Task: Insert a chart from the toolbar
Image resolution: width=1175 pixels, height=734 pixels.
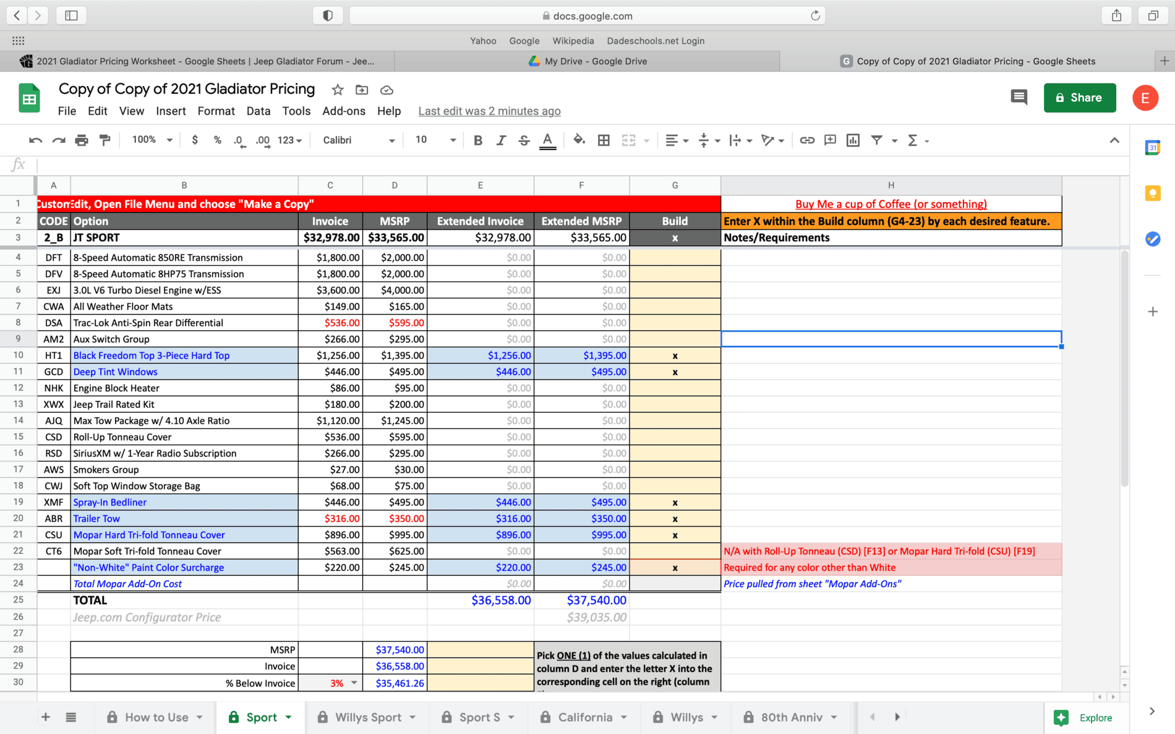Action: click(853, 140)
